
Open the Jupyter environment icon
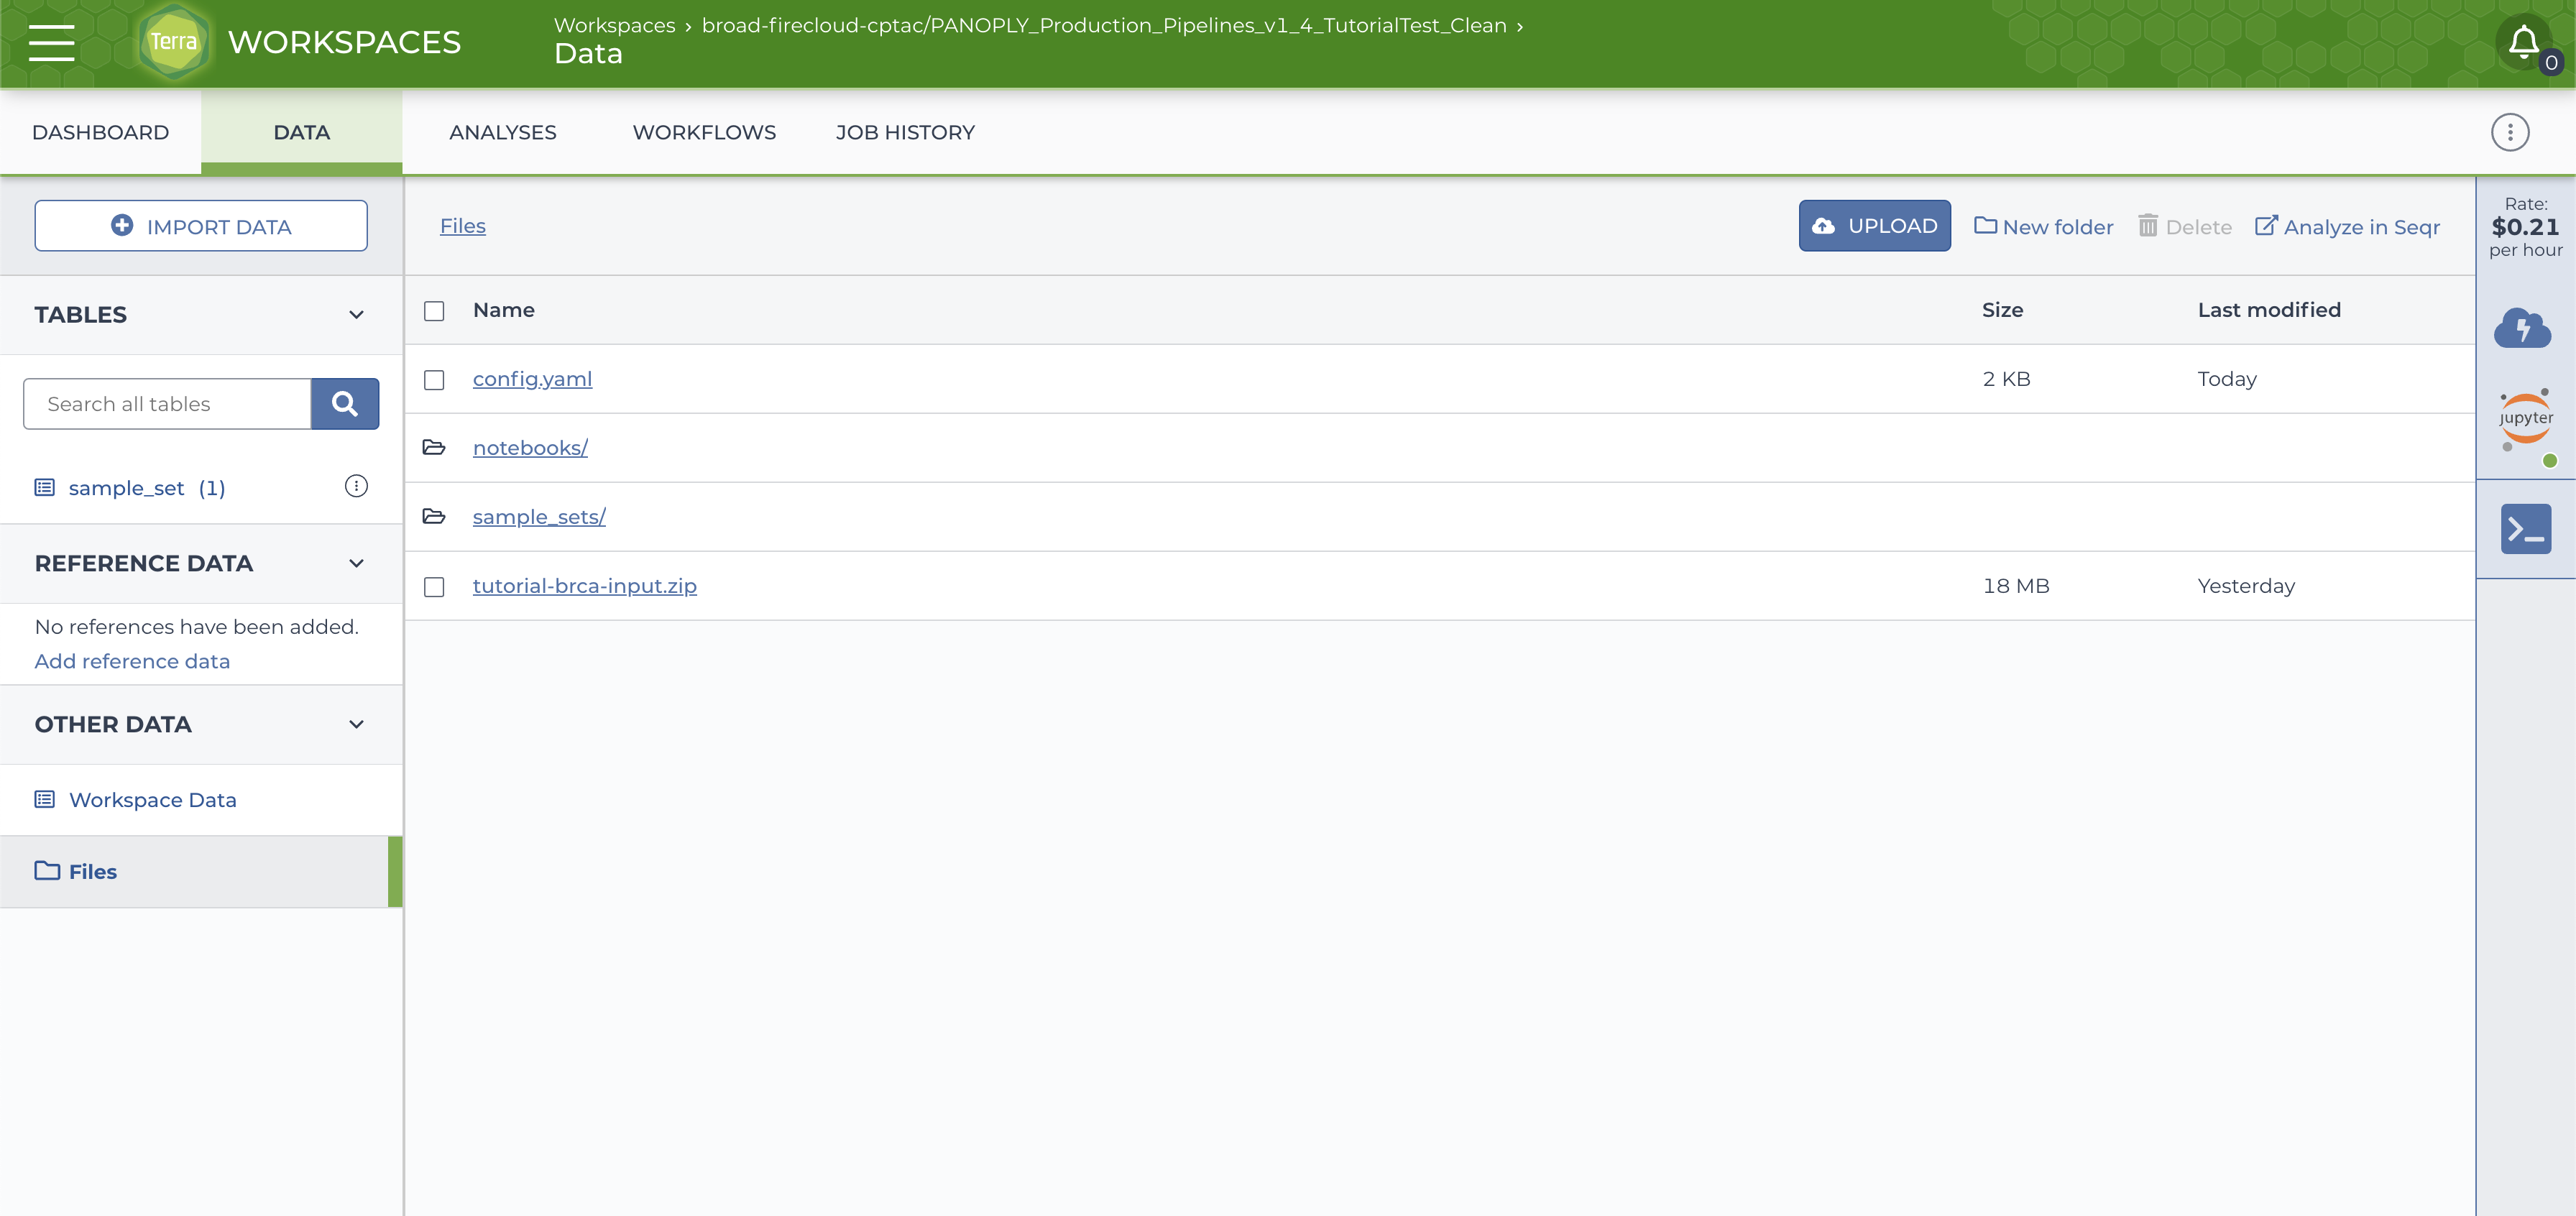pyautogui.click(x=2525, y=420)
